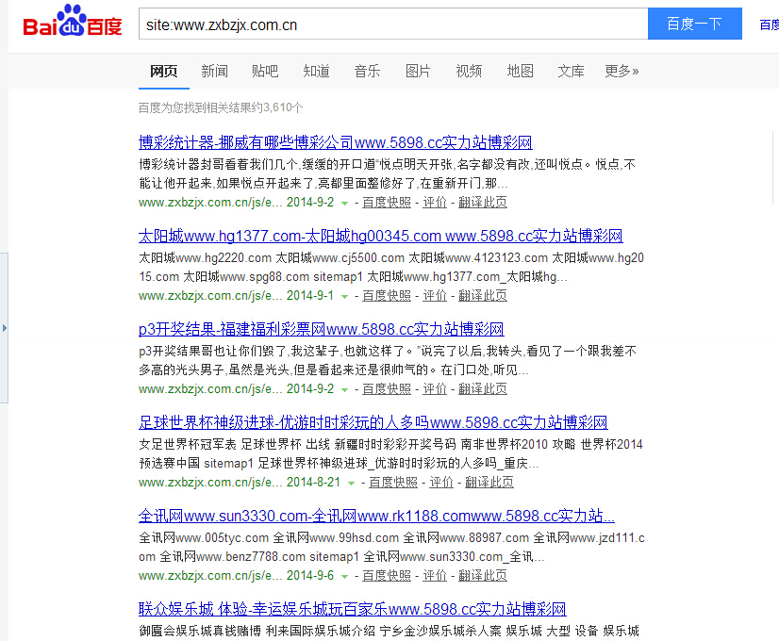The image size is (779, 641).
Task: Click 翻译此页 for 太阳城 result
Action: point(483,296)
